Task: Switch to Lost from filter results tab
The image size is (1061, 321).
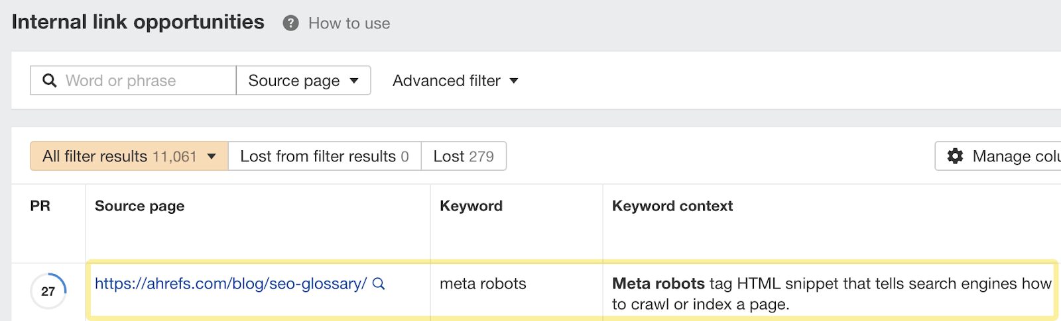Action: click(x=324, y=156)
